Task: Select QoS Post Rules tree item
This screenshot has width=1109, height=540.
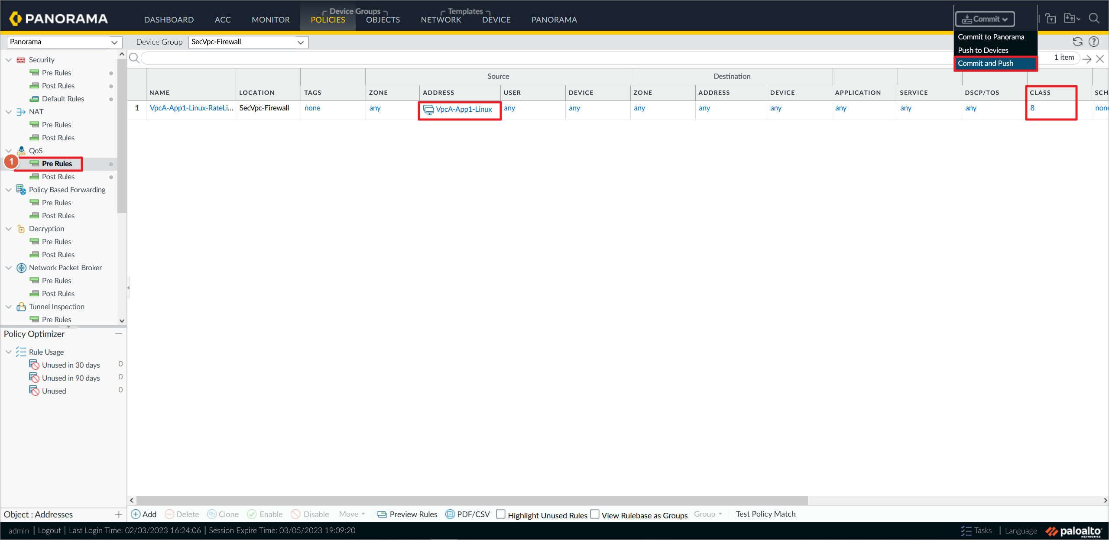Action: (x=58, y=177)
